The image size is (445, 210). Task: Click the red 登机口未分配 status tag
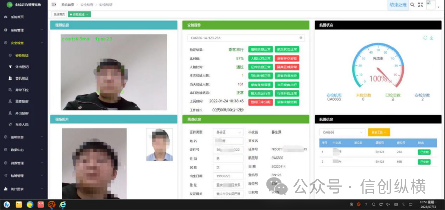click(260, 102)
